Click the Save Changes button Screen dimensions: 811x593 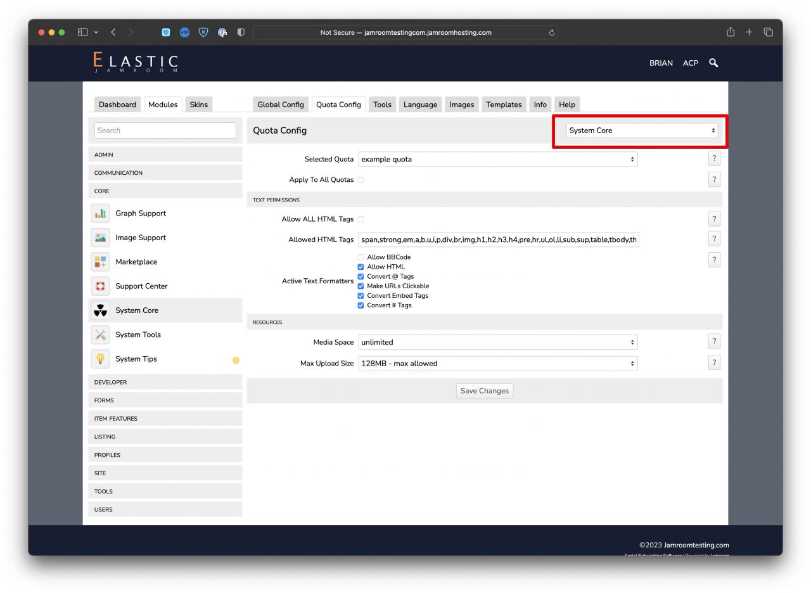point(484,391)
